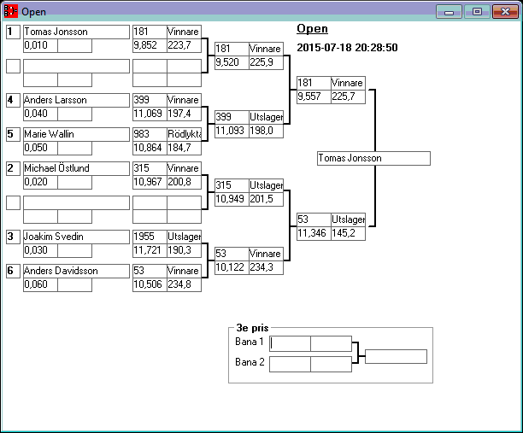
Task: Maximize the Open bracket window
Action: tap(477, 12)
